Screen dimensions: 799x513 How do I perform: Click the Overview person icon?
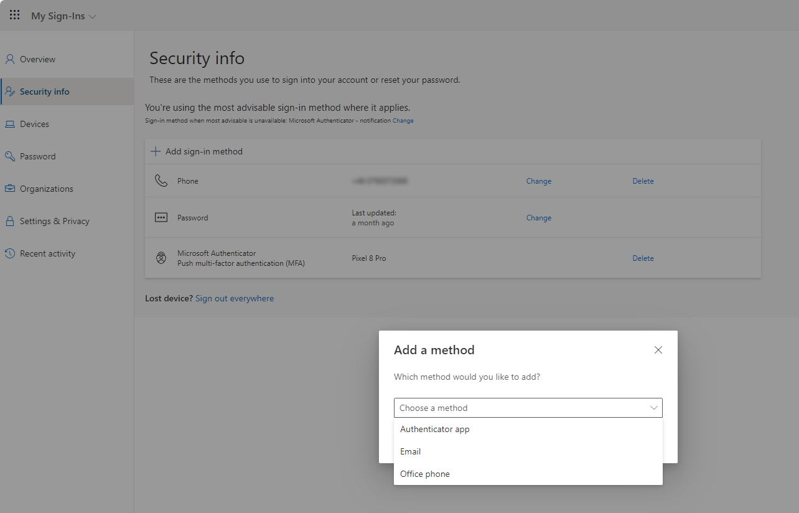pyautogui.click(x=10, y=60)
